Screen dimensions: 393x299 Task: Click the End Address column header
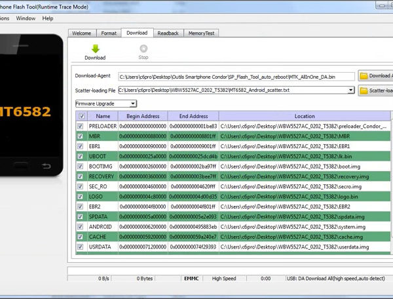pyautogui.click(x=193, y=116)
